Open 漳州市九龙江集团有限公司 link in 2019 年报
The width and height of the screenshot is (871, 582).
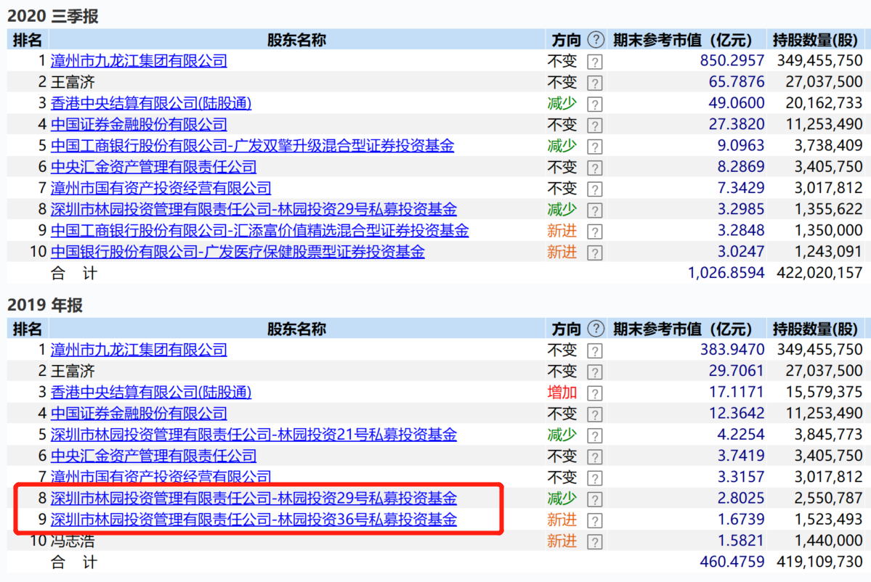[139, 350]
